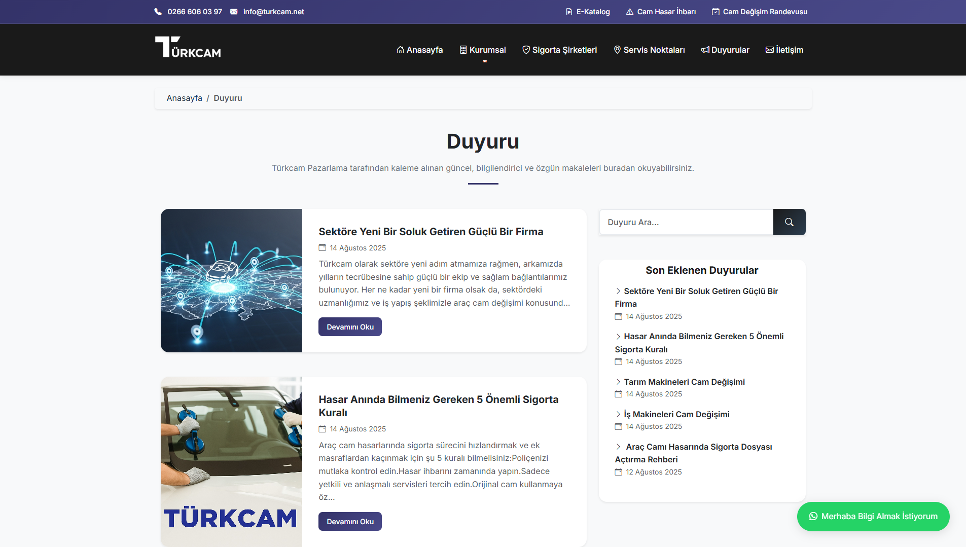966x547 pixels.
Task: Open the Kurumsal menu
Action: (x=483, y=50)
